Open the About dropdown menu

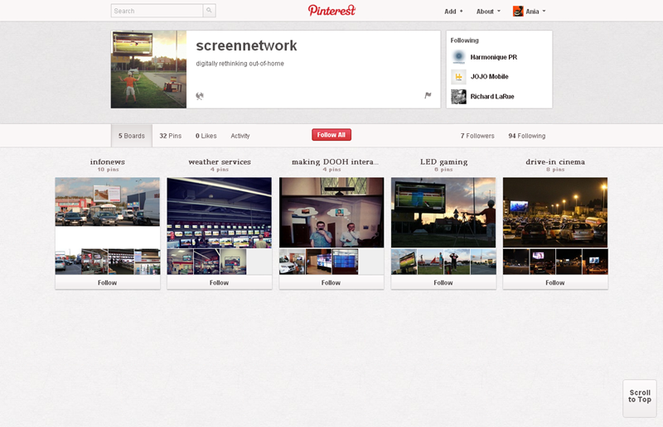click(x=488, y=12)
